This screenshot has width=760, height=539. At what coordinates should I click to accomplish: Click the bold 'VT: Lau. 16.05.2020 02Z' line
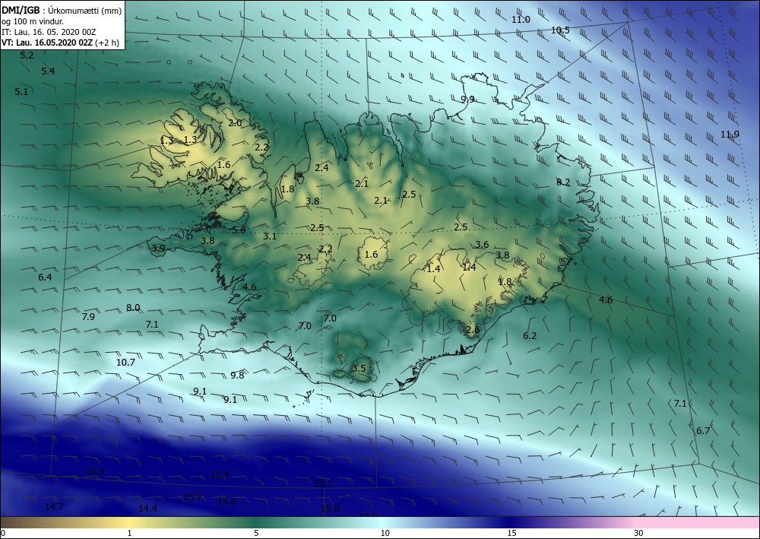pos(49,43)
